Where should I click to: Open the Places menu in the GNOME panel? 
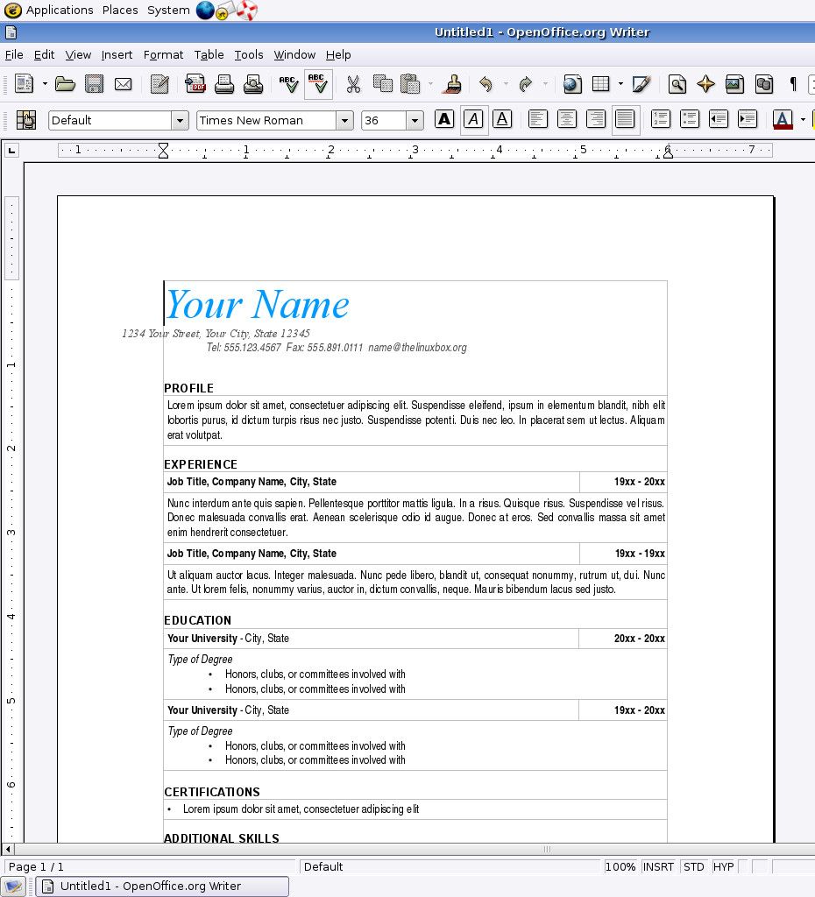click(x=120, y=11)
